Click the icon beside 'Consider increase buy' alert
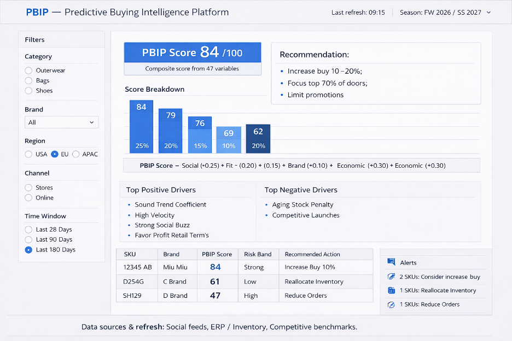 [391, 277]
